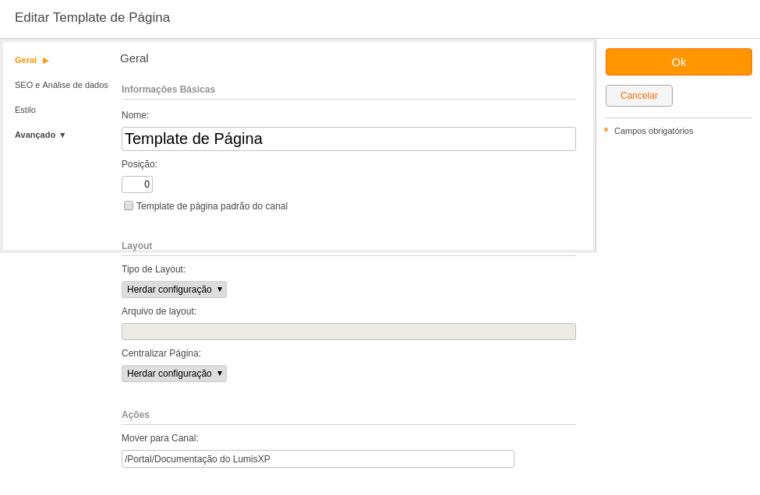Viewport: 760px width, 495px height.
Task: Open the Centralizar Página dropdown
Action: pyautogui.click(x=174, y=374)
